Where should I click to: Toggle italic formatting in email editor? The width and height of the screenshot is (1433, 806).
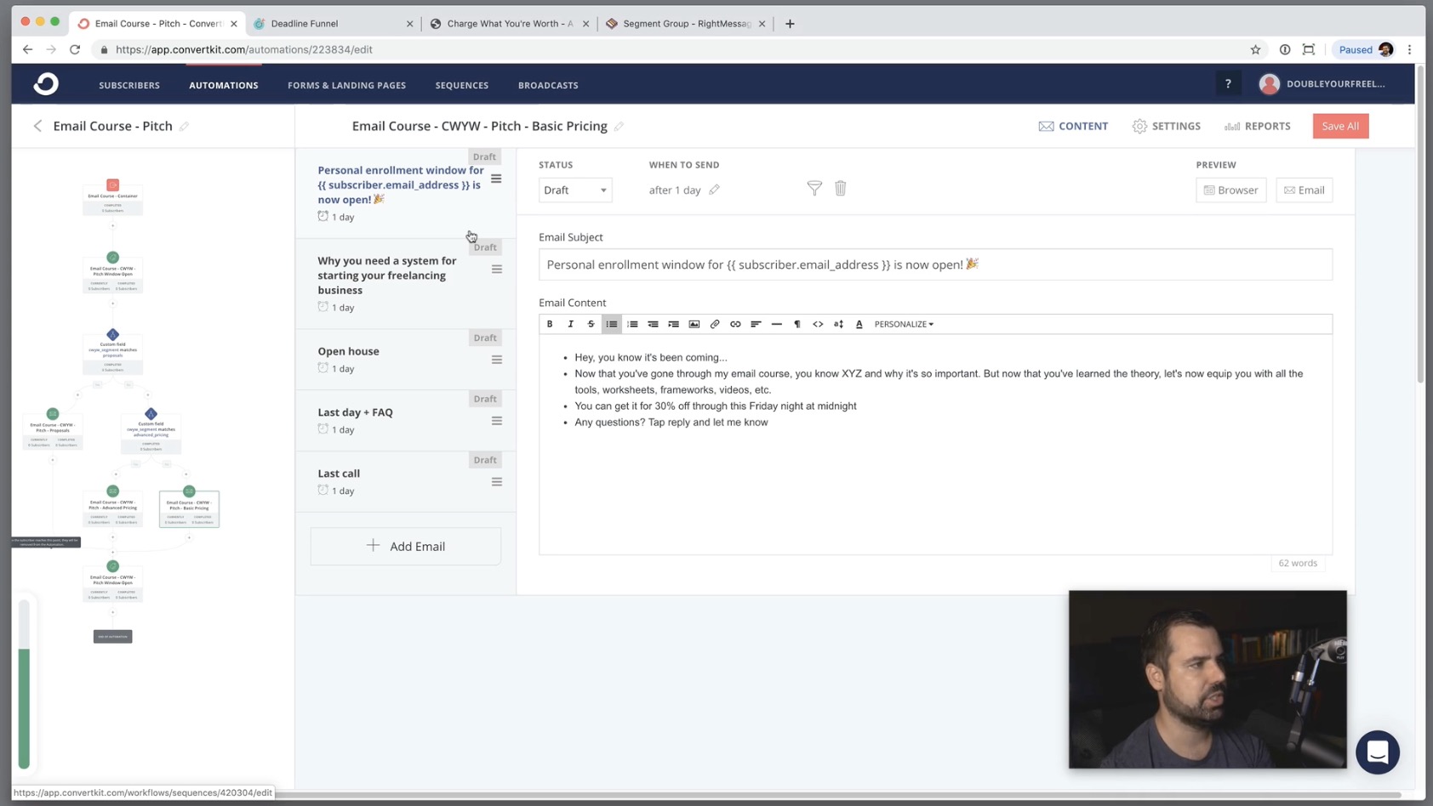(570, 324)
